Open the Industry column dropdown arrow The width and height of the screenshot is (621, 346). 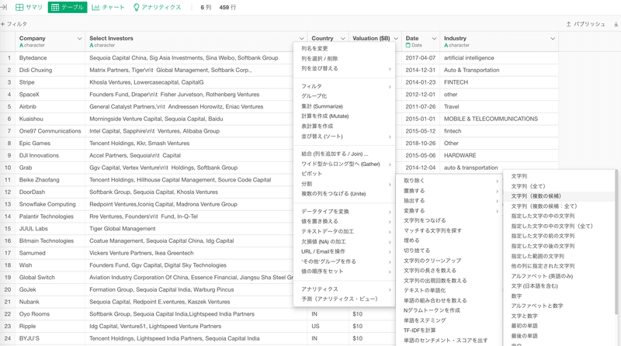pyautogui.click(x=553, y=38)
